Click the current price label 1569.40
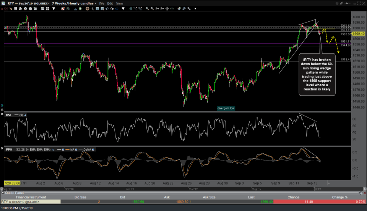The image size is (367, 211). [358, 33]
